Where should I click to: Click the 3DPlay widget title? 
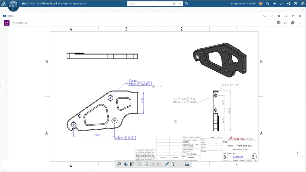(11, 16)
